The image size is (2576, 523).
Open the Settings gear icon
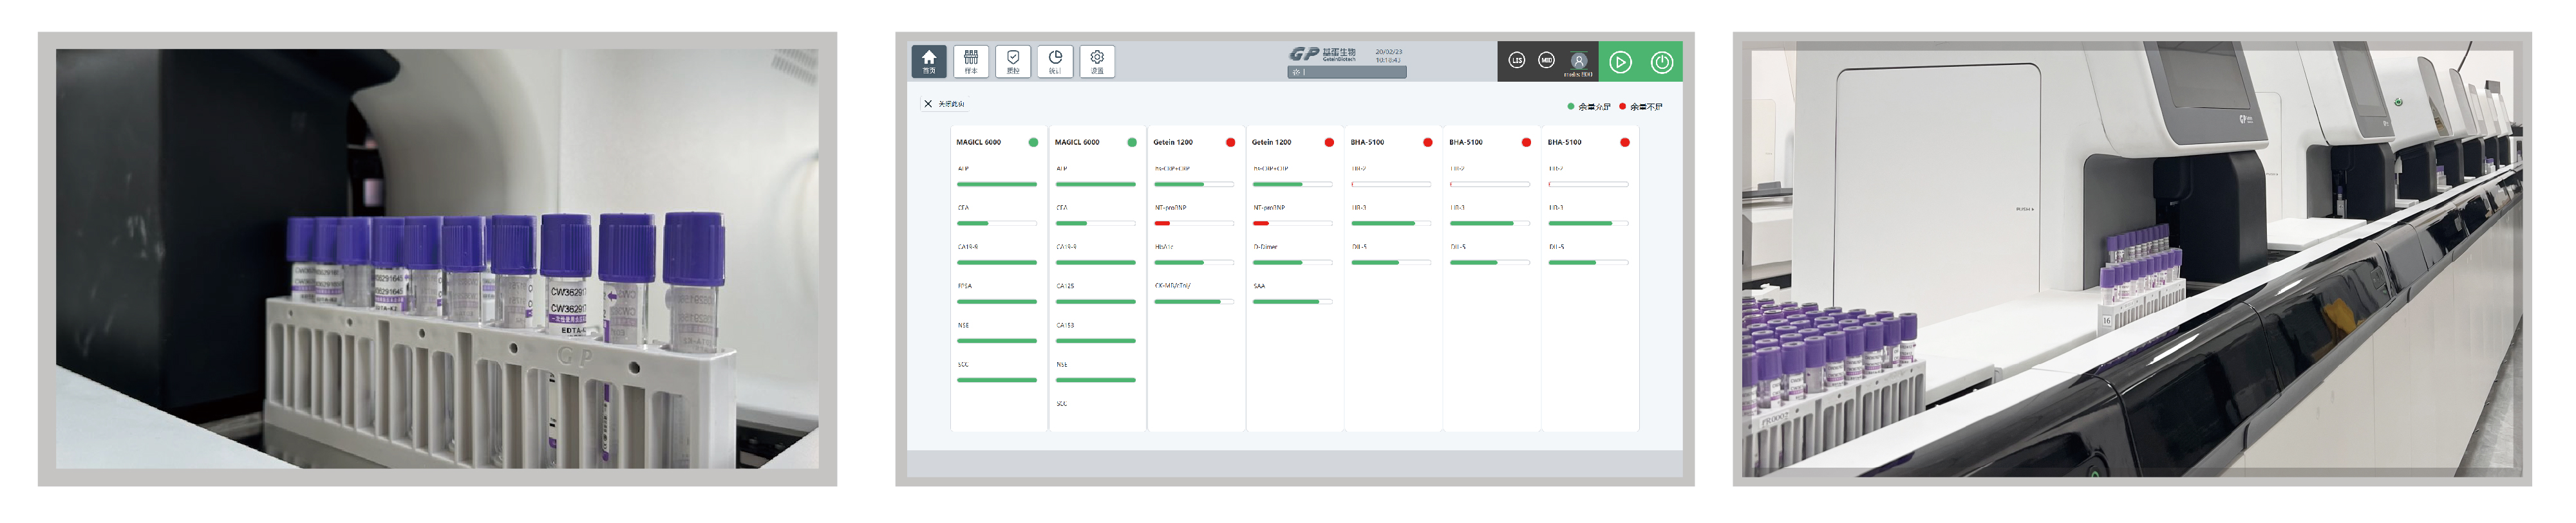1096,61
